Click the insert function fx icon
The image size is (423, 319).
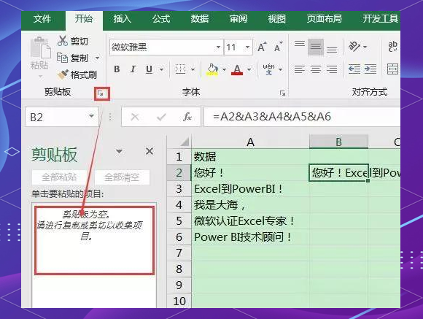187,117
